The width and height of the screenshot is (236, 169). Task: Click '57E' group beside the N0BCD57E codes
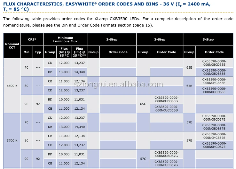pyautogui.click(x=189, y=122)
